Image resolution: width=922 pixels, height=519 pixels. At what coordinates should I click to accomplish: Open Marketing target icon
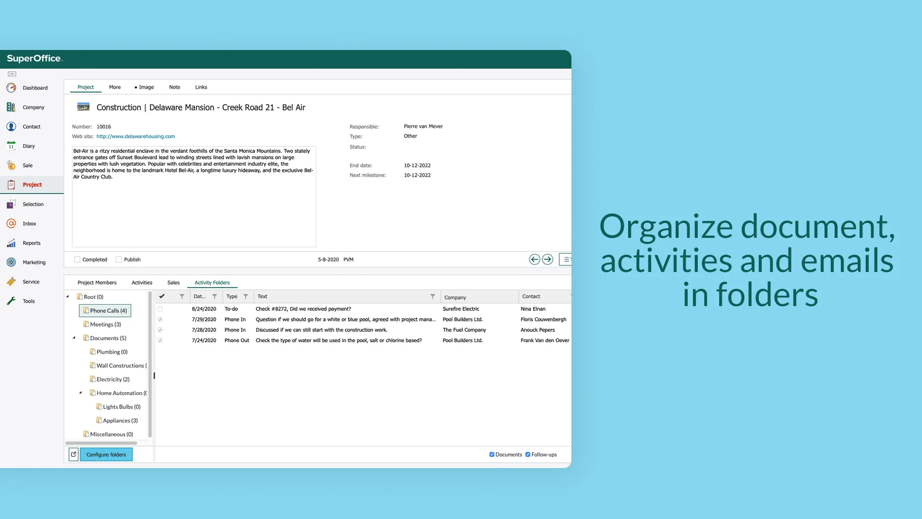click(x=11, y=262)
